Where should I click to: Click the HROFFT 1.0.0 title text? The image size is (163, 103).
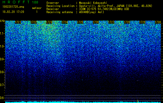[x=20, y=2]
